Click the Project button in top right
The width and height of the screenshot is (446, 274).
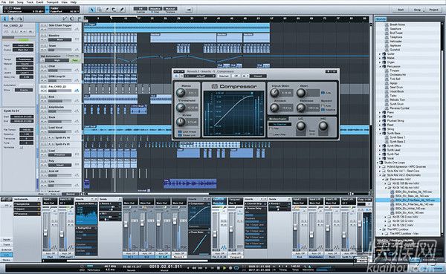click(433, 10)
